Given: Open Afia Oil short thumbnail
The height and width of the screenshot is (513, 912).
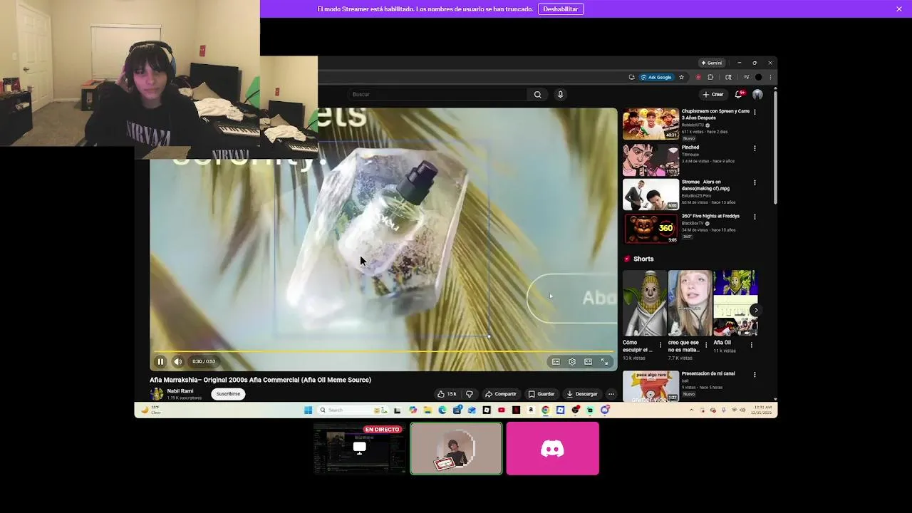Looking at the screenshot, I should point(735,303).
